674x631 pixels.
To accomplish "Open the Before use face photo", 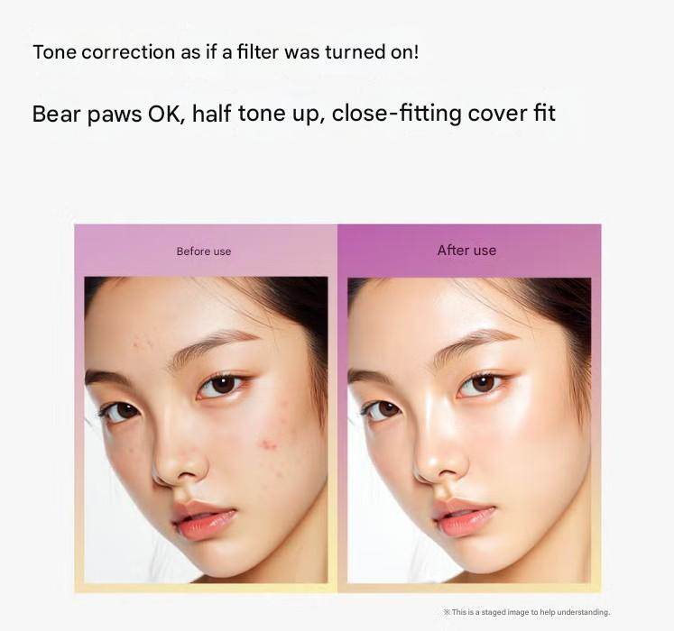I will tap(206, 430).
